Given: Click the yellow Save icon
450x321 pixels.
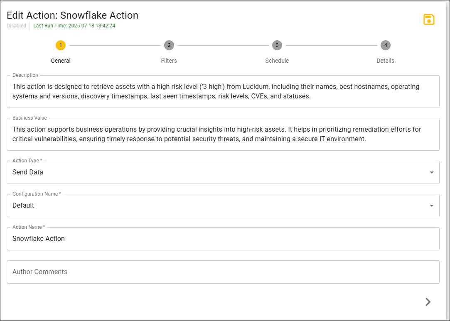Looking at the screenshot, I should pos(429,20).
